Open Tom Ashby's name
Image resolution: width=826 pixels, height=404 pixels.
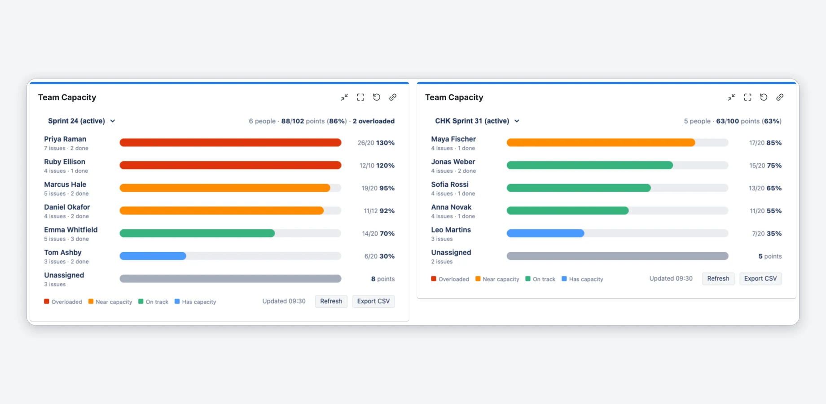[63, 252]
